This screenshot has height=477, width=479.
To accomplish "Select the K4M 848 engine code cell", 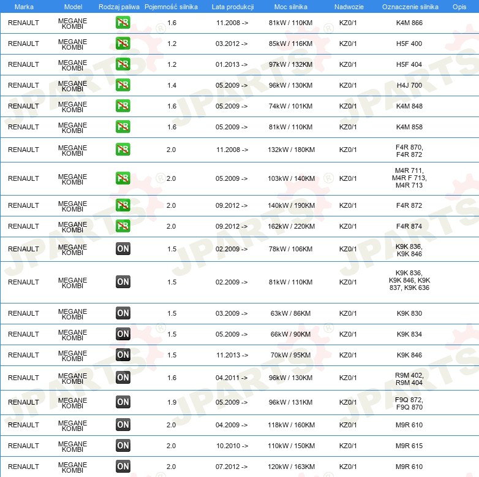I will point(409,106).
